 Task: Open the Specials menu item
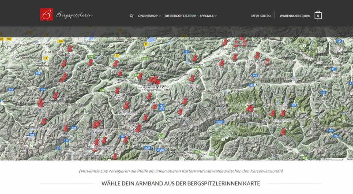coord(207,16)
